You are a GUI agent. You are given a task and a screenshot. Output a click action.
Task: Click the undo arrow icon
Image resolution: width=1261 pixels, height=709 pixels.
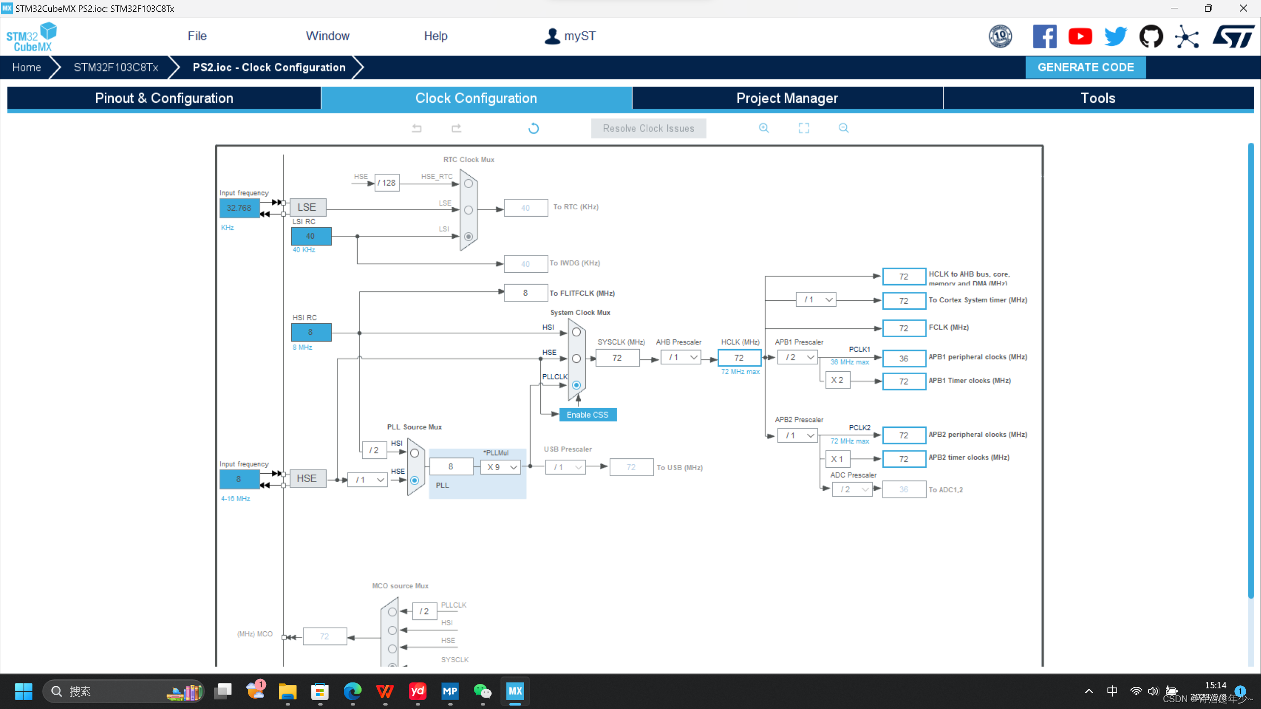click(417, 128)
